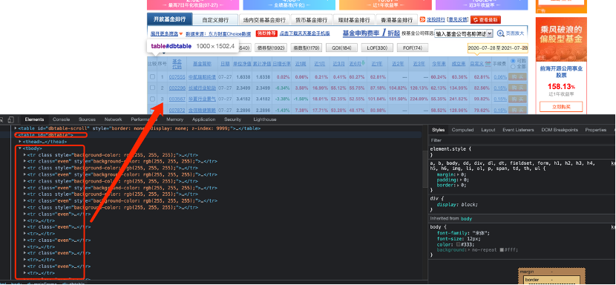616x285 pixels.
Task: Filter by LOF(330) fund type
Action: point(377,48)
